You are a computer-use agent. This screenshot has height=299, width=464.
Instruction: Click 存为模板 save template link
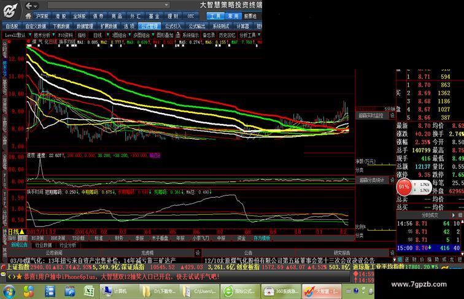click(261, 238)
